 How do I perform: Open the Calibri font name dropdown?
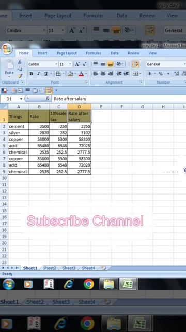(x=56, y=64)
